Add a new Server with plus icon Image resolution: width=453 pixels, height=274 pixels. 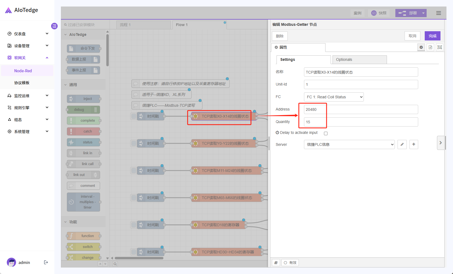414,144
